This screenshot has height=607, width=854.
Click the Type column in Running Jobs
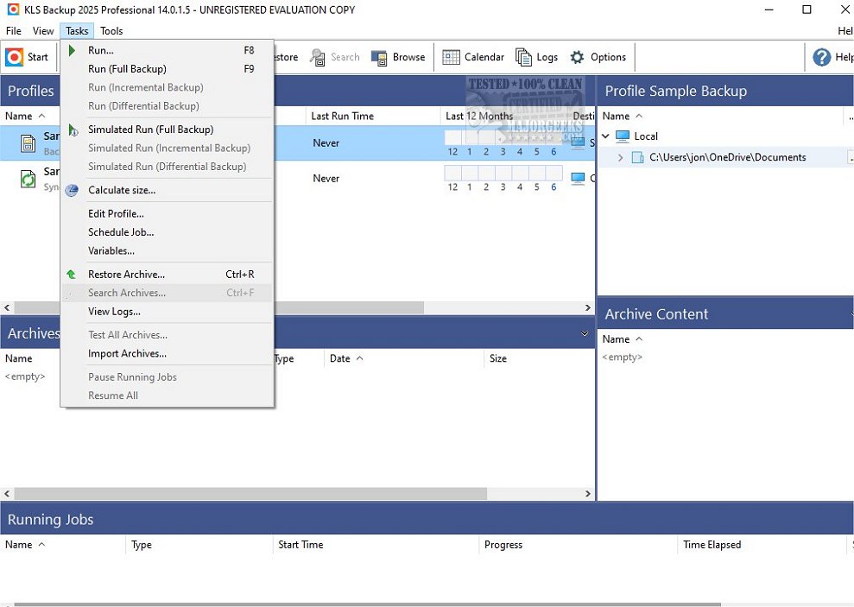pyautogui.click(x=142, y=545)
